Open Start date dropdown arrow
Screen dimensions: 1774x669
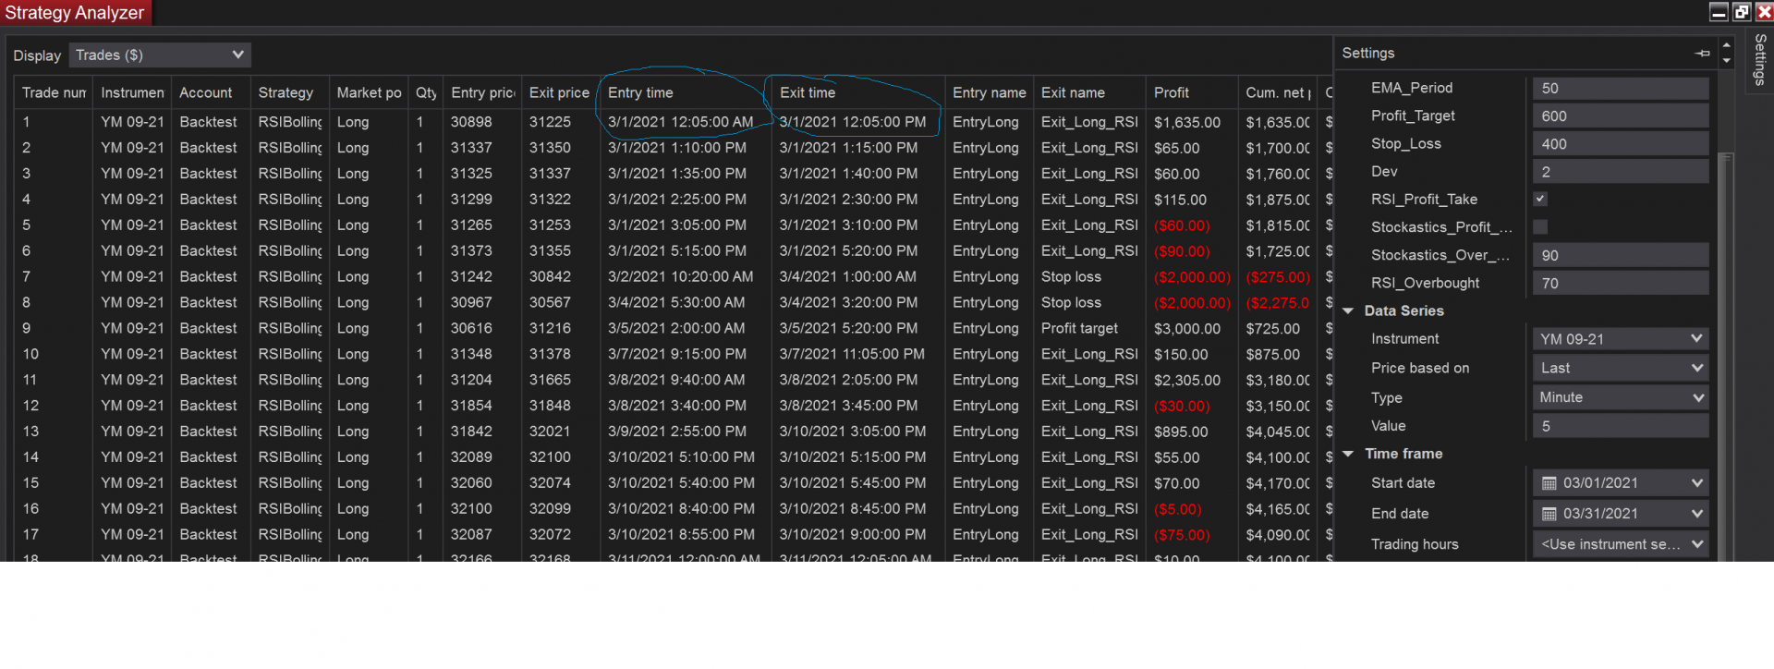pyautogui.click(x=1696, y=483)
